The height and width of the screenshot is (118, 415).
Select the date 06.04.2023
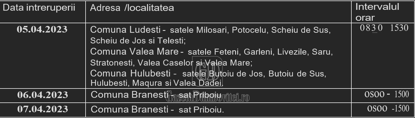[43, 95]
